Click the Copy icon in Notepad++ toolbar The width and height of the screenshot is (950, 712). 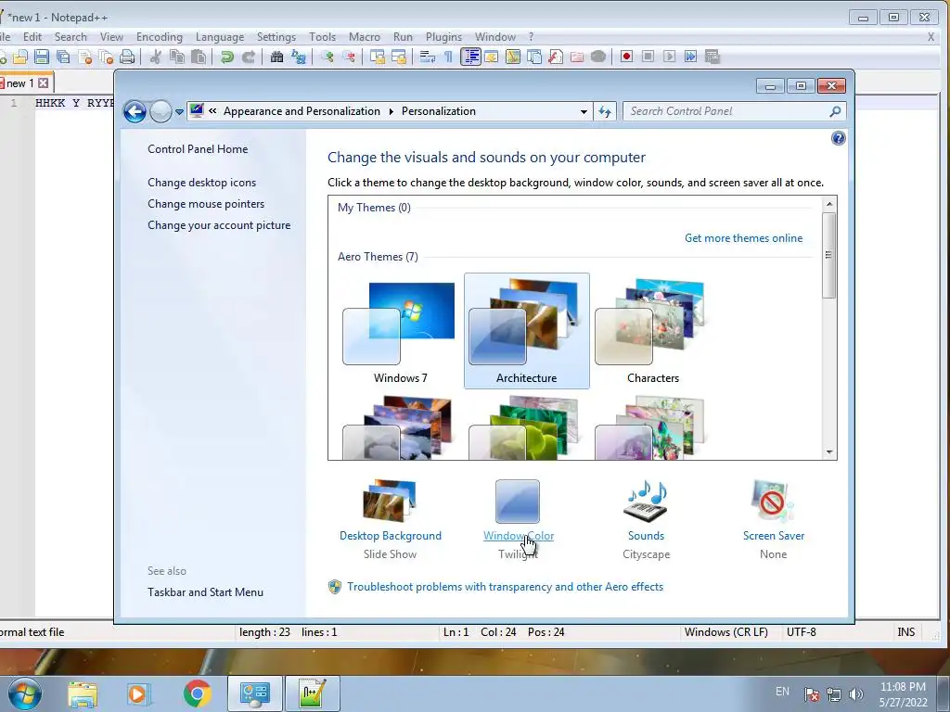pyautogui.click(x=177, y=57)
